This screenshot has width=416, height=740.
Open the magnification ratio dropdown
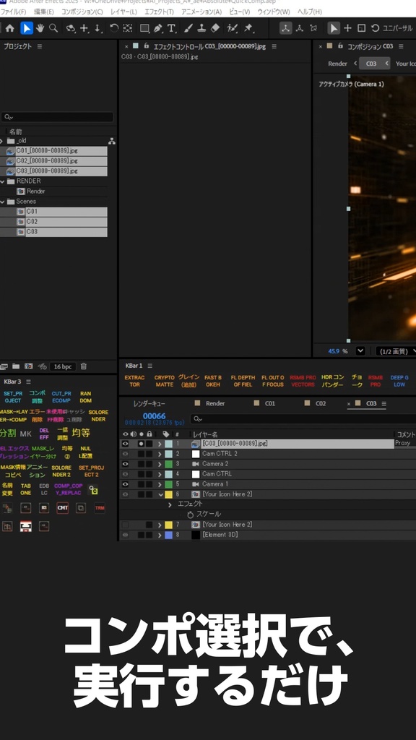(x=360, y=350)
